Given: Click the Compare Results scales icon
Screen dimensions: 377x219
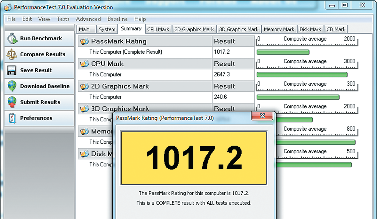Looking at the screenshot, I should tap(12, 54).
